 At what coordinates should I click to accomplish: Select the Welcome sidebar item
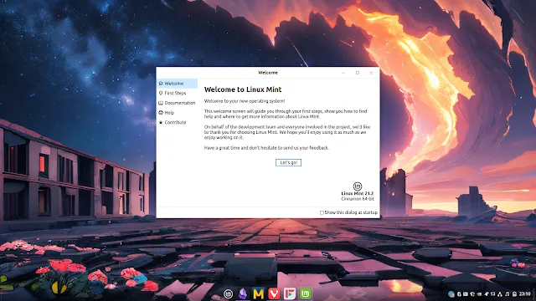pyautogui.click(x=177, y=84)
